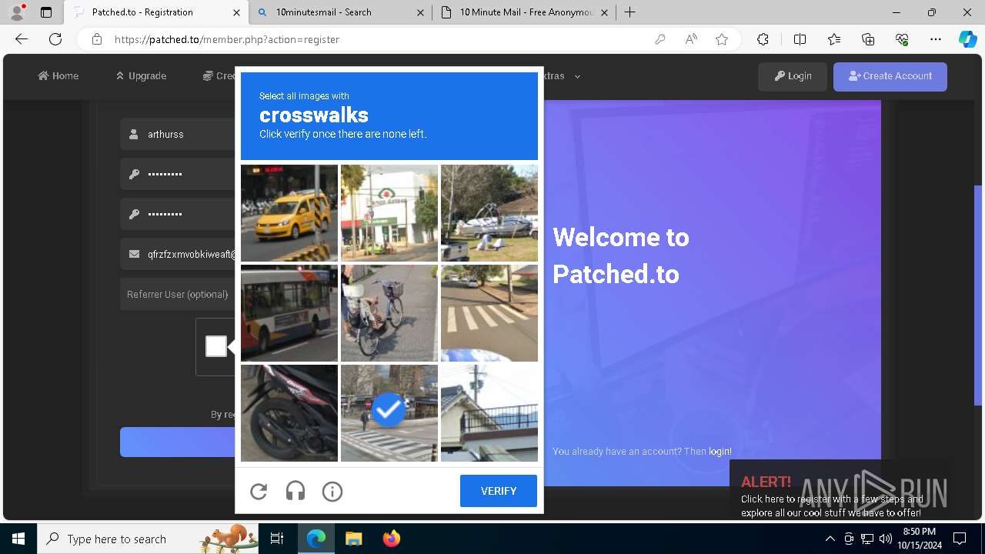Open File Explorer from taskbar
The height and width of the screenshot is (554, 985).
coord(353,539)
